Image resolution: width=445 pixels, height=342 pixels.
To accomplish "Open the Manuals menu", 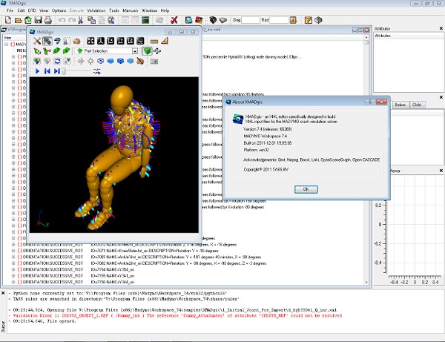I will [x=131, y=10].
